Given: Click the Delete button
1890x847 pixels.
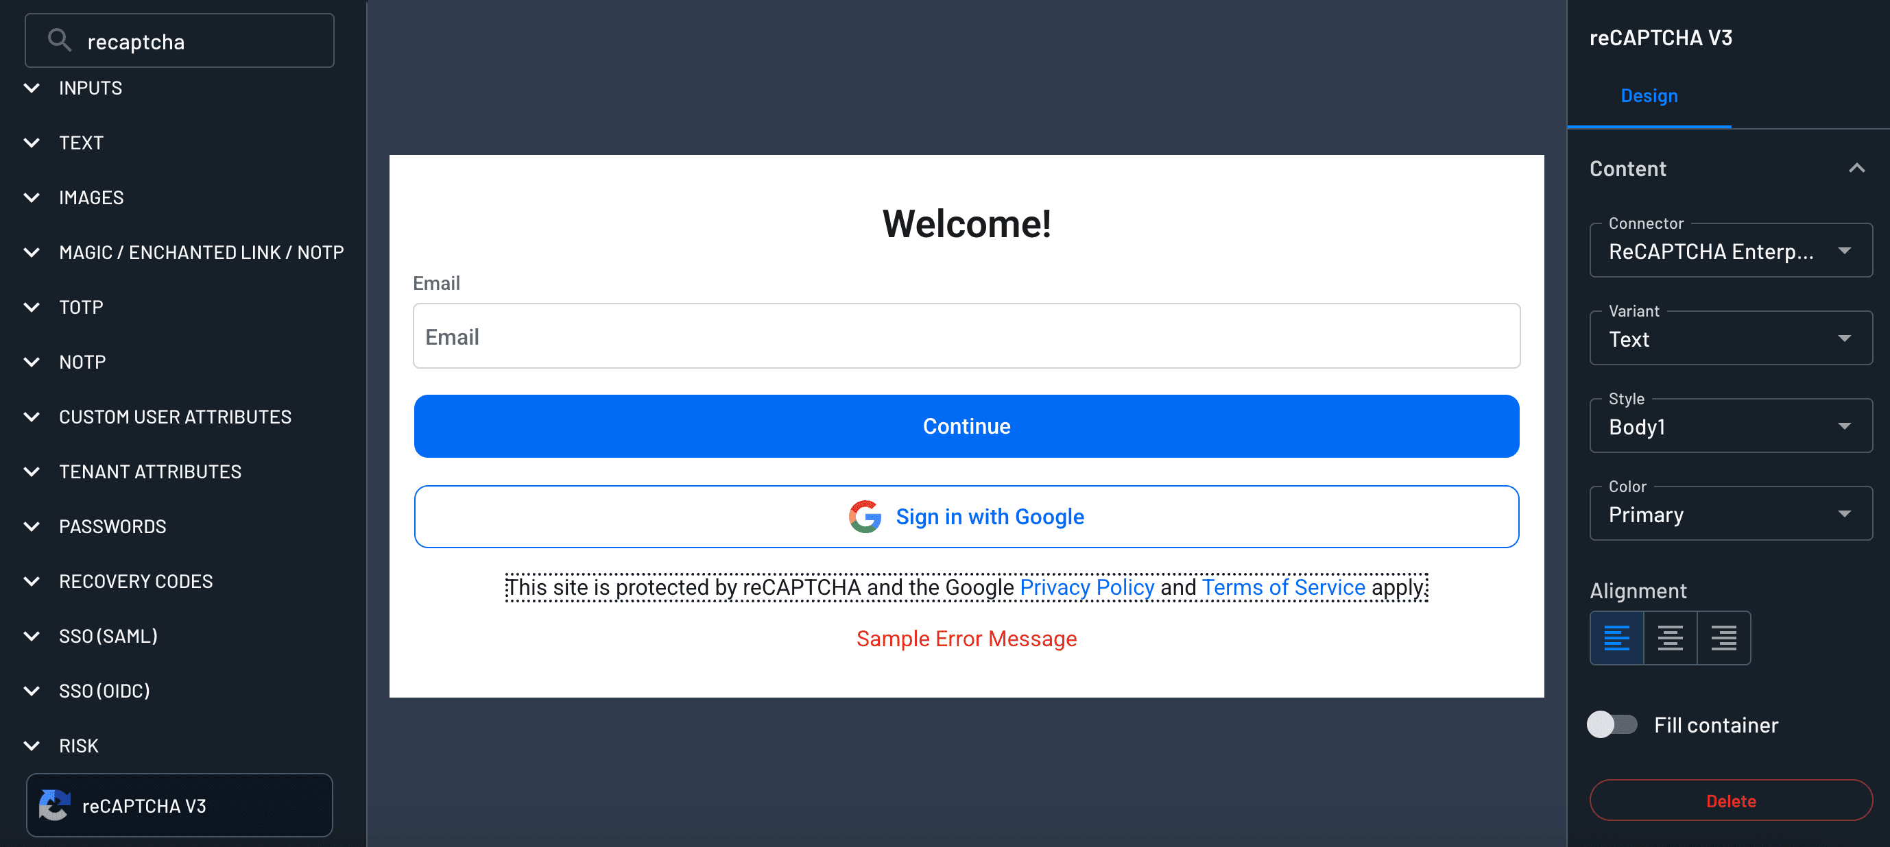Looking at the screenshot, I should (1730, 800).
